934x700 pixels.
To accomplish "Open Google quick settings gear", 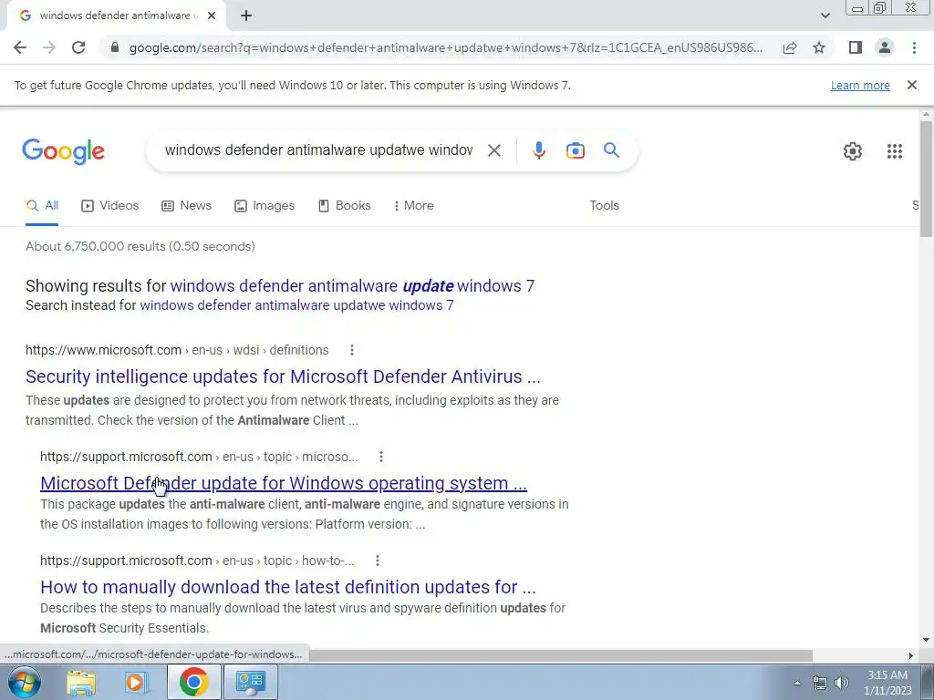I will 853,151.
